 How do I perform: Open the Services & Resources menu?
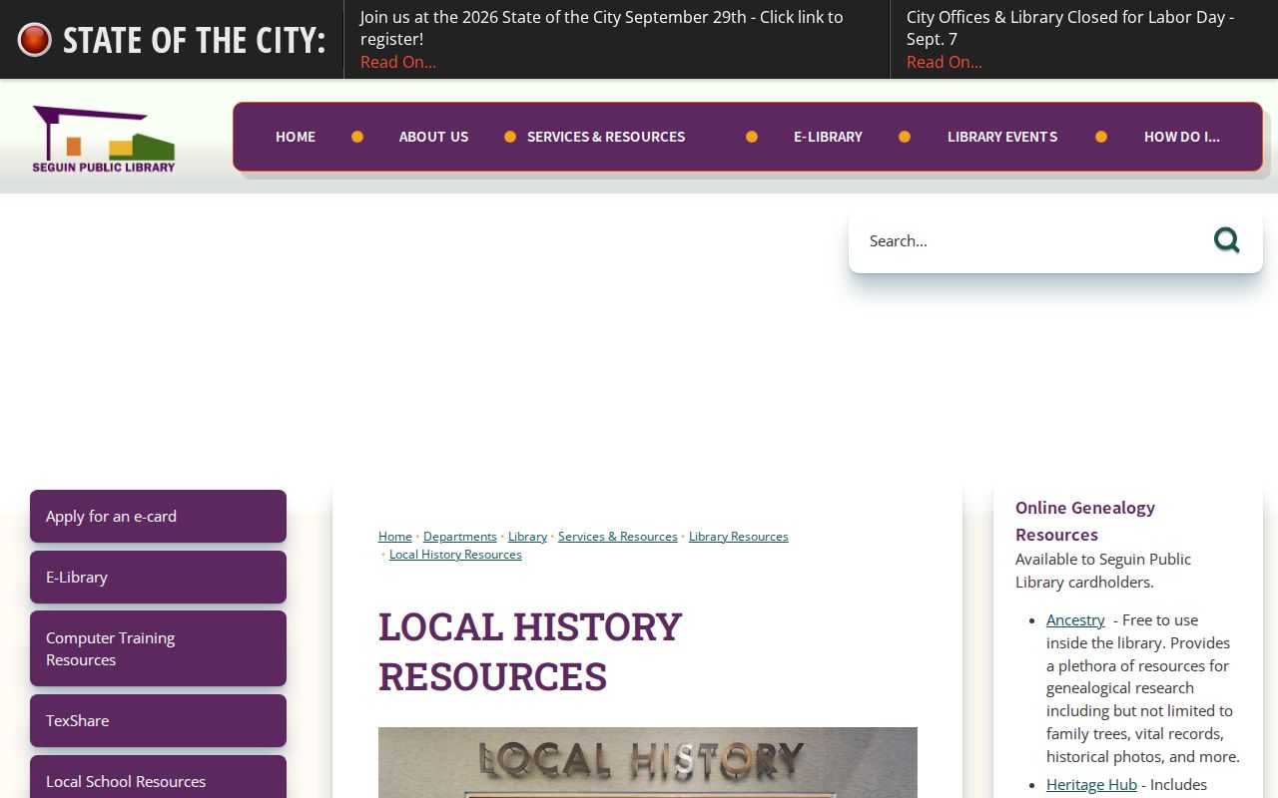click(x=606, y=137)
